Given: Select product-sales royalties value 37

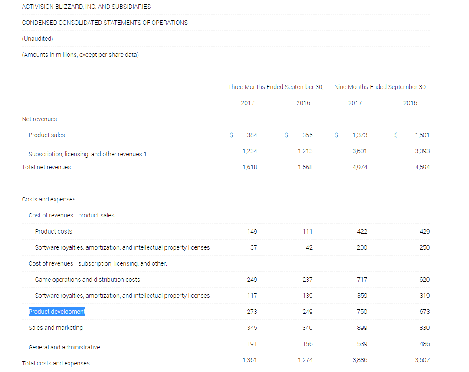Looking at the screenshot, I should pos(254,247).
